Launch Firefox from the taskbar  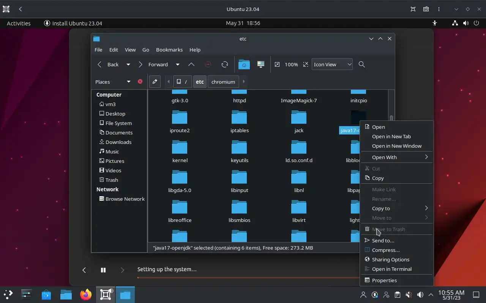[86, 295]
